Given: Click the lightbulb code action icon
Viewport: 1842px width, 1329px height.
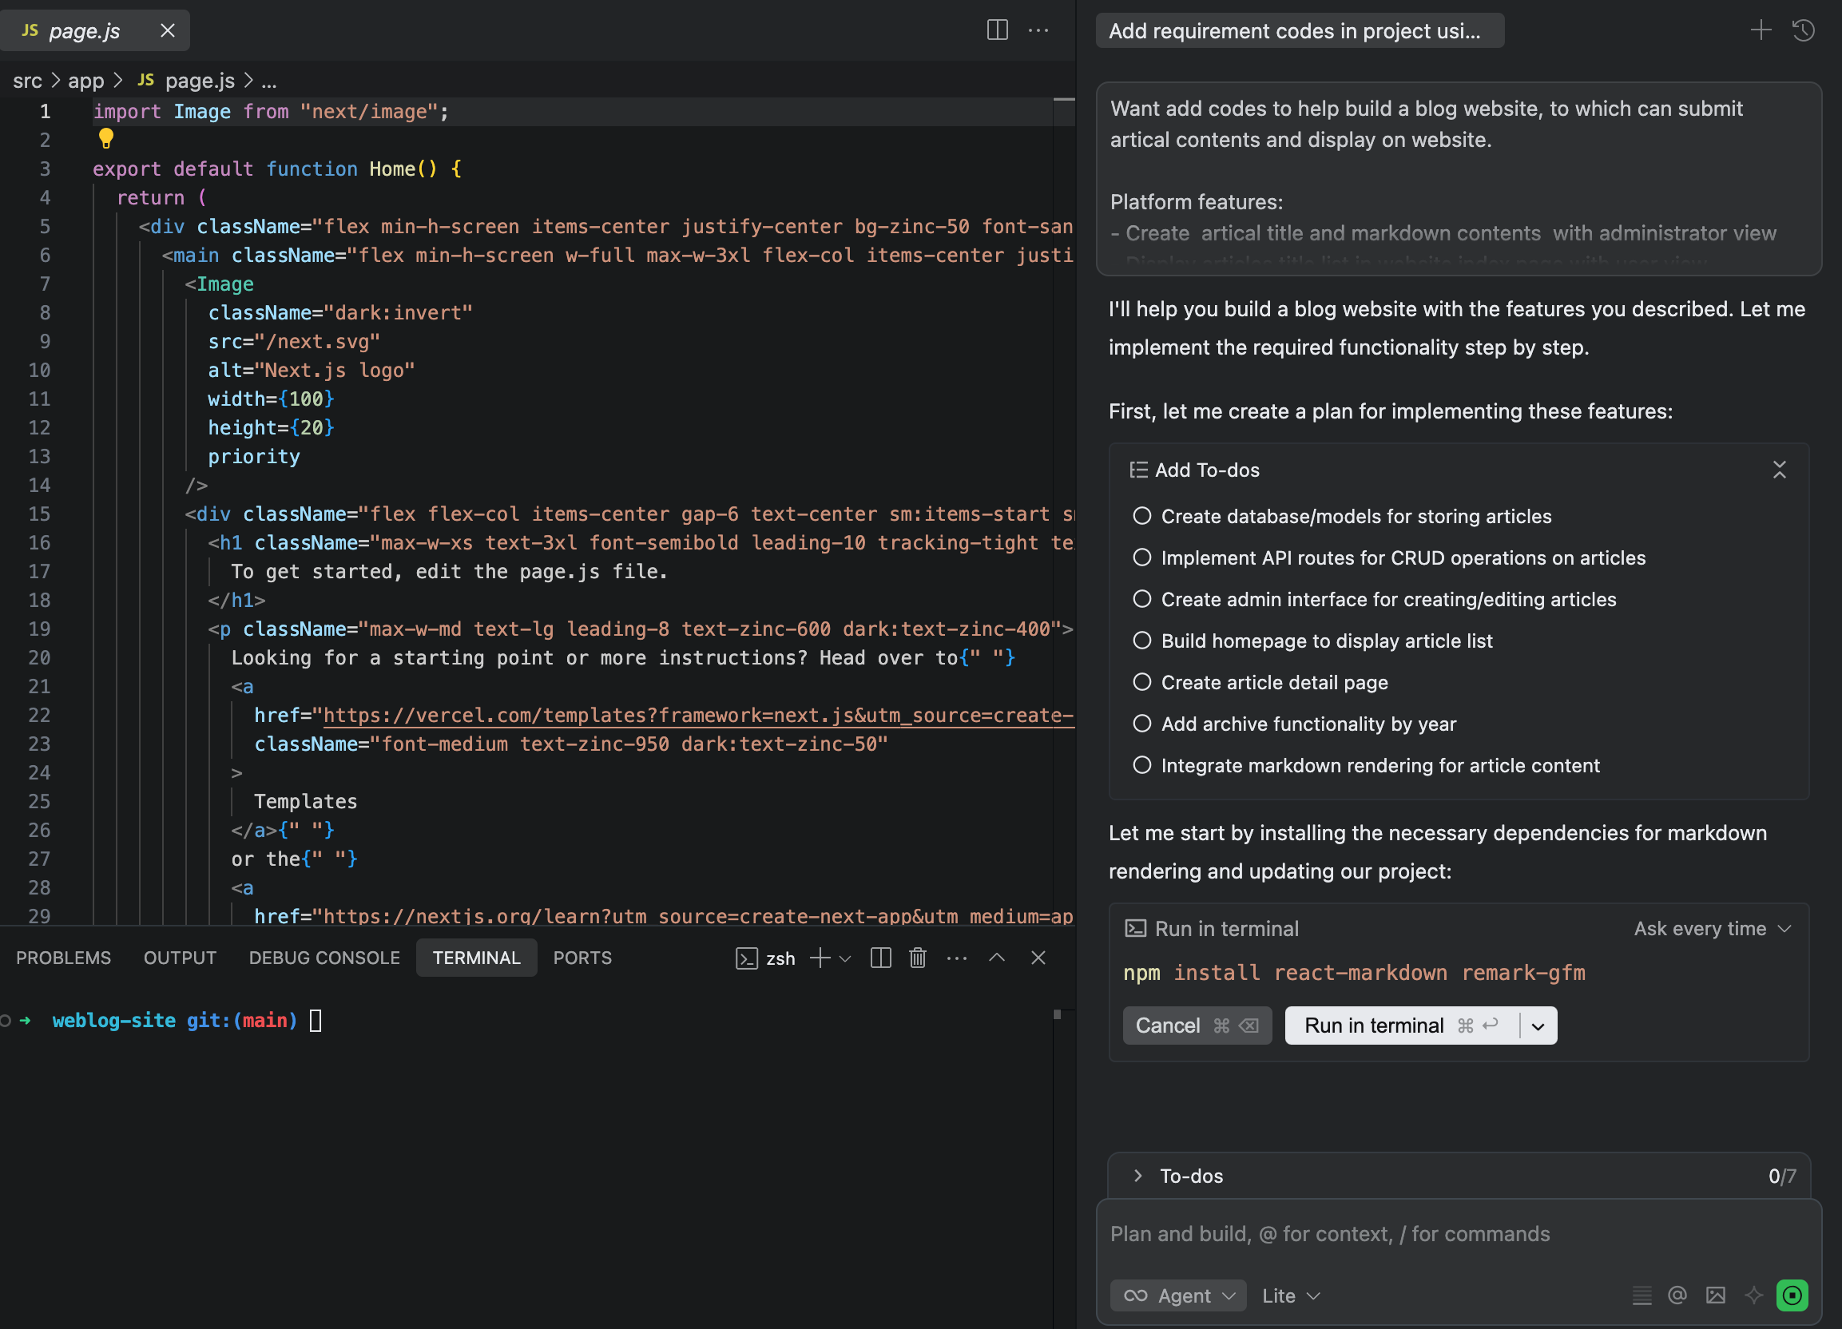Looking at the screenshot, I should [105, 138].
